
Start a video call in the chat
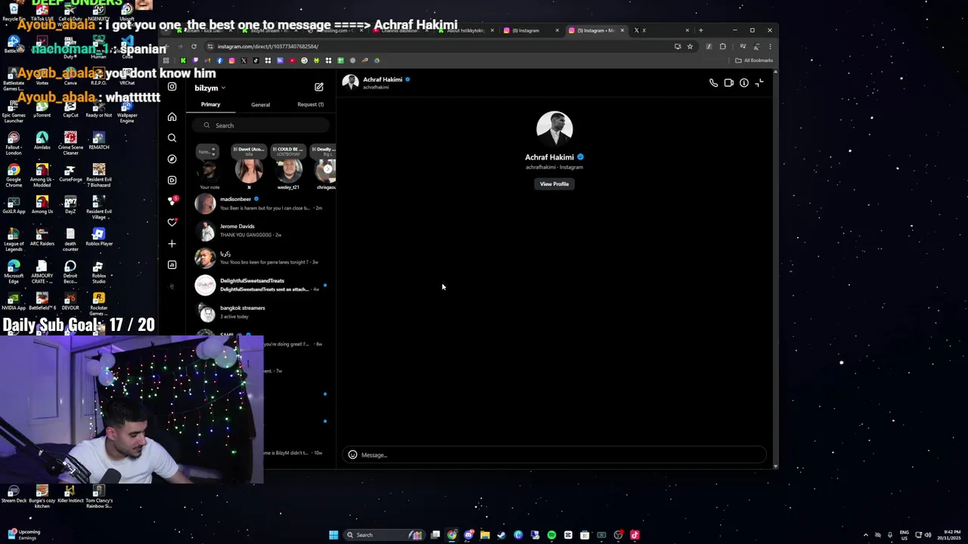(x=729, y=83)
